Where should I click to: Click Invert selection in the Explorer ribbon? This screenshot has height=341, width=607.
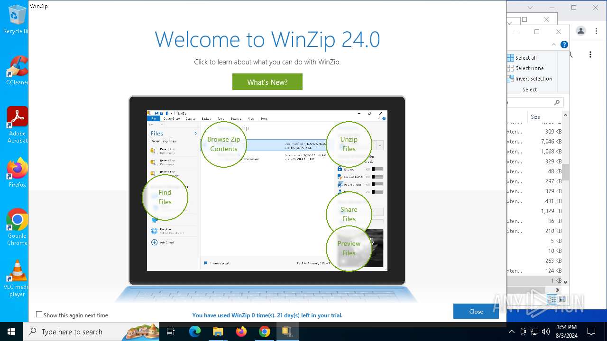point(530,79)
